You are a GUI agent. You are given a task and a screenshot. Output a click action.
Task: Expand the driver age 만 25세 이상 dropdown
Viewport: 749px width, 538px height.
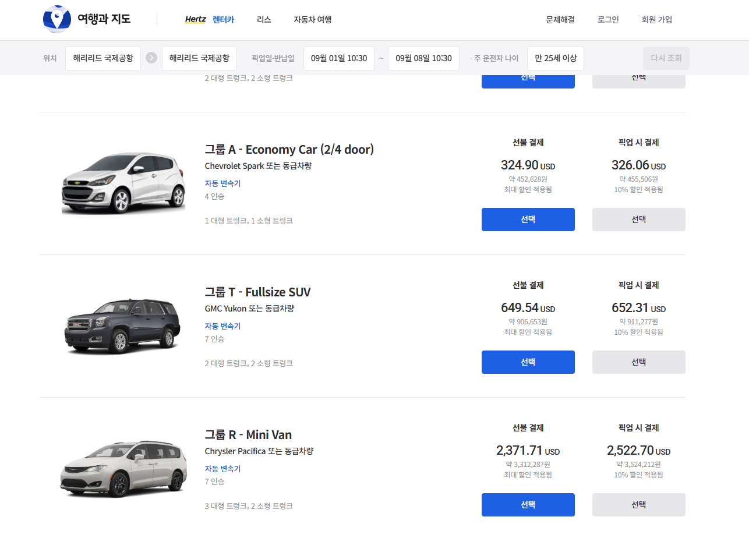(556, 58)
